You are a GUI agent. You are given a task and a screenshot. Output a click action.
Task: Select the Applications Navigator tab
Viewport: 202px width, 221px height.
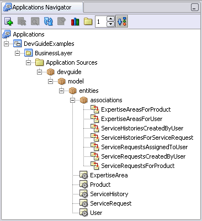[42, 7]
